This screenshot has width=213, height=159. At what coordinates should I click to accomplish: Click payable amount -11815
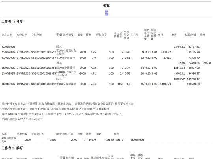(167, 58)
